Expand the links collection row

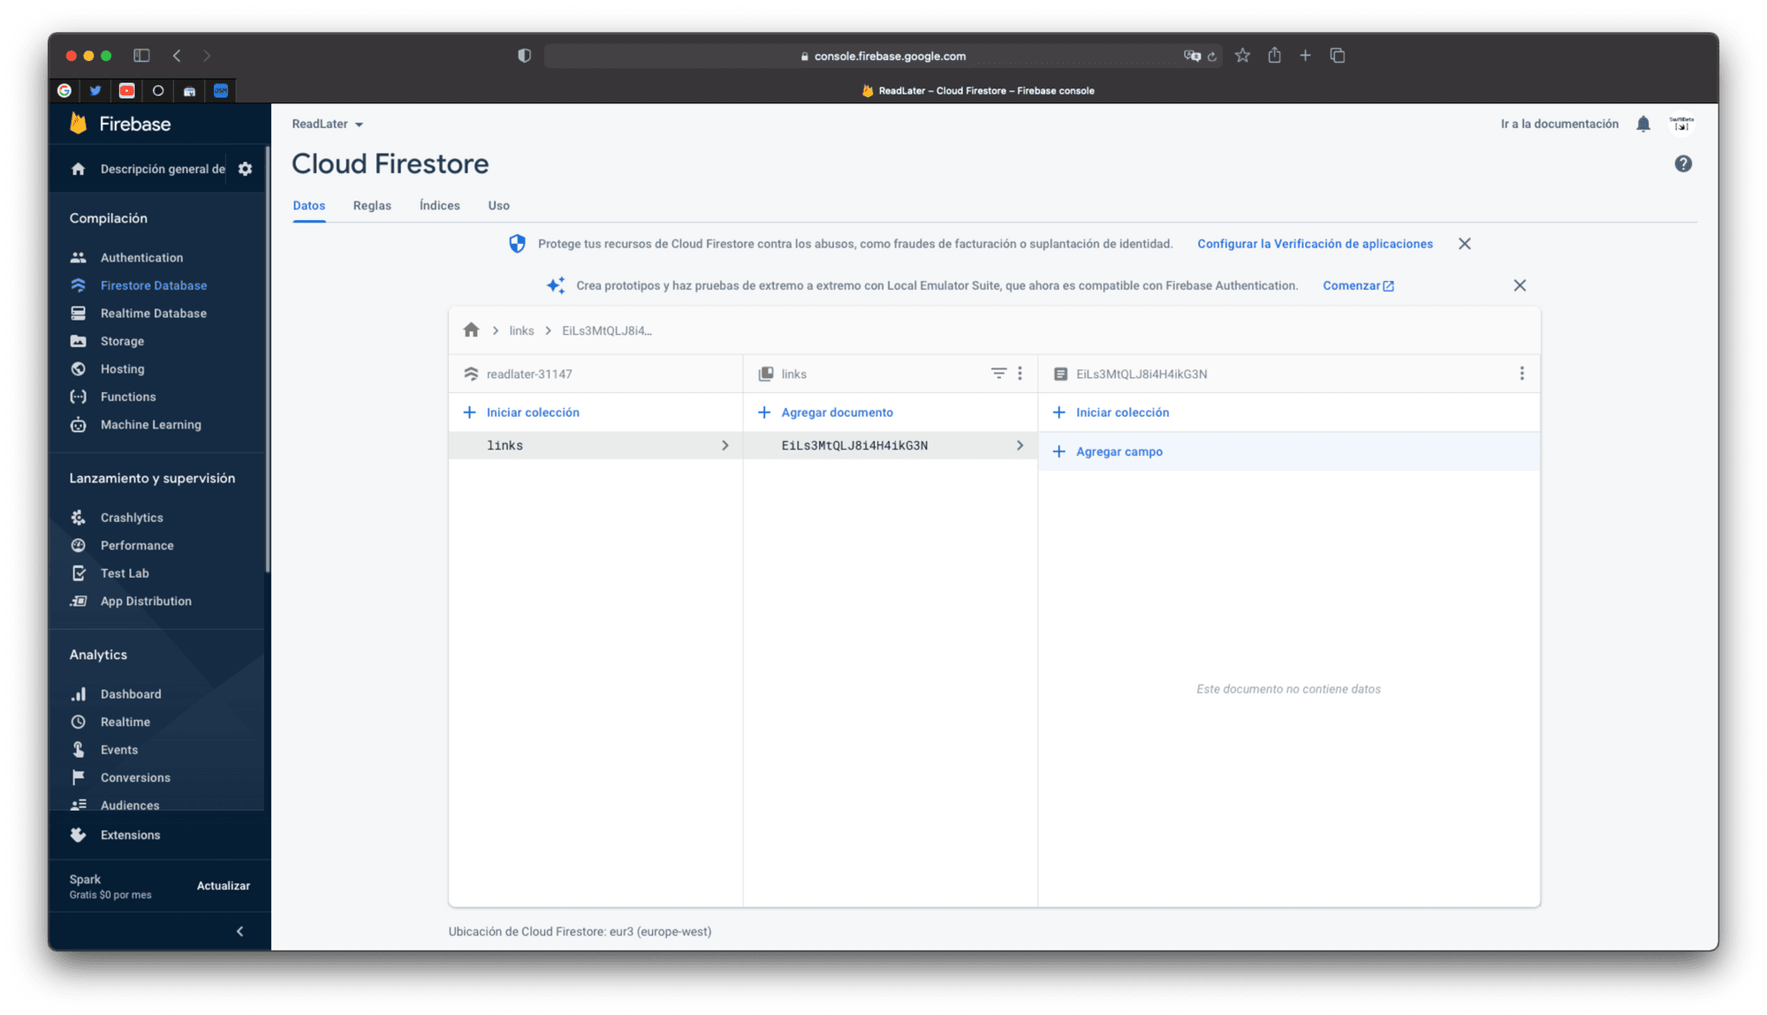click(x=594, y=445)
